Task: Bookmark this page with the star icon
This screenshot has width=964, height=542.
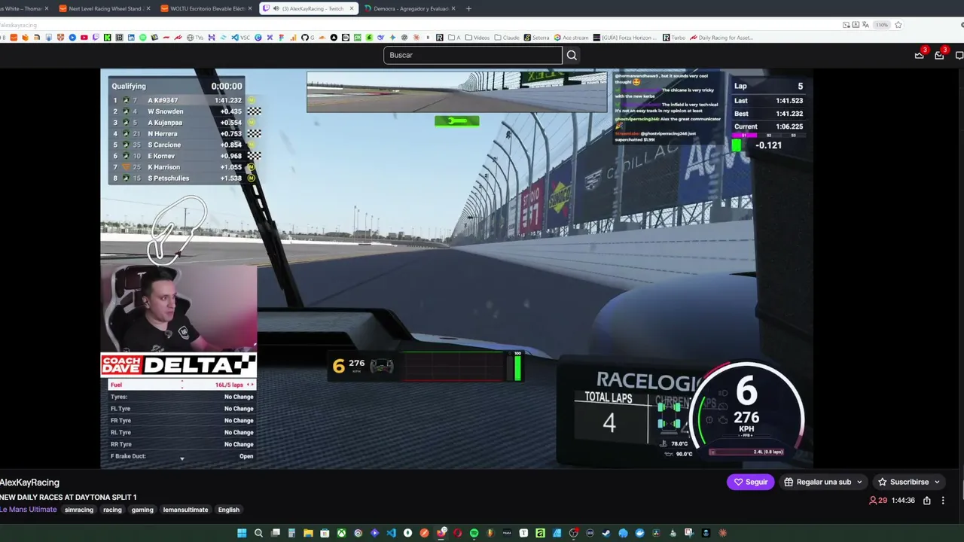Action: tap(898, 25)
